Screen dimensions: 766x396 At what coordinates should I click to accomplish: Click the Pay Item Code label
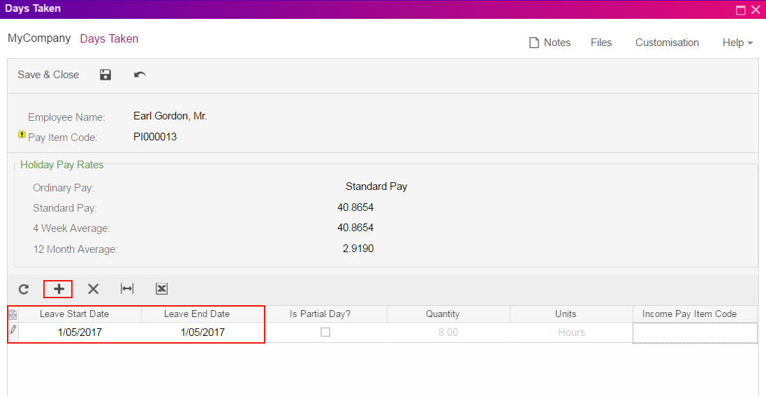(63, 138)
